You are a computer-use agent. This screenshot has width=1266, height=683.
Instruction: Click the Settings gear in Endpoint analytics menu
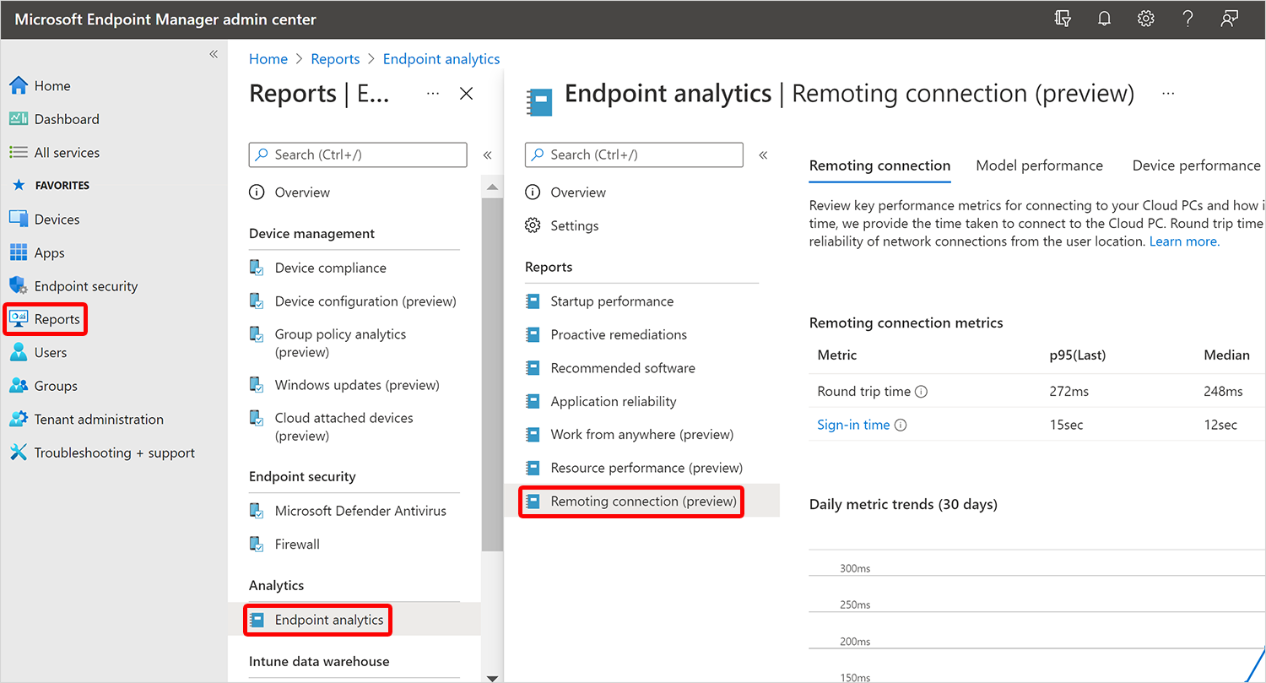(x=533, y=225)
